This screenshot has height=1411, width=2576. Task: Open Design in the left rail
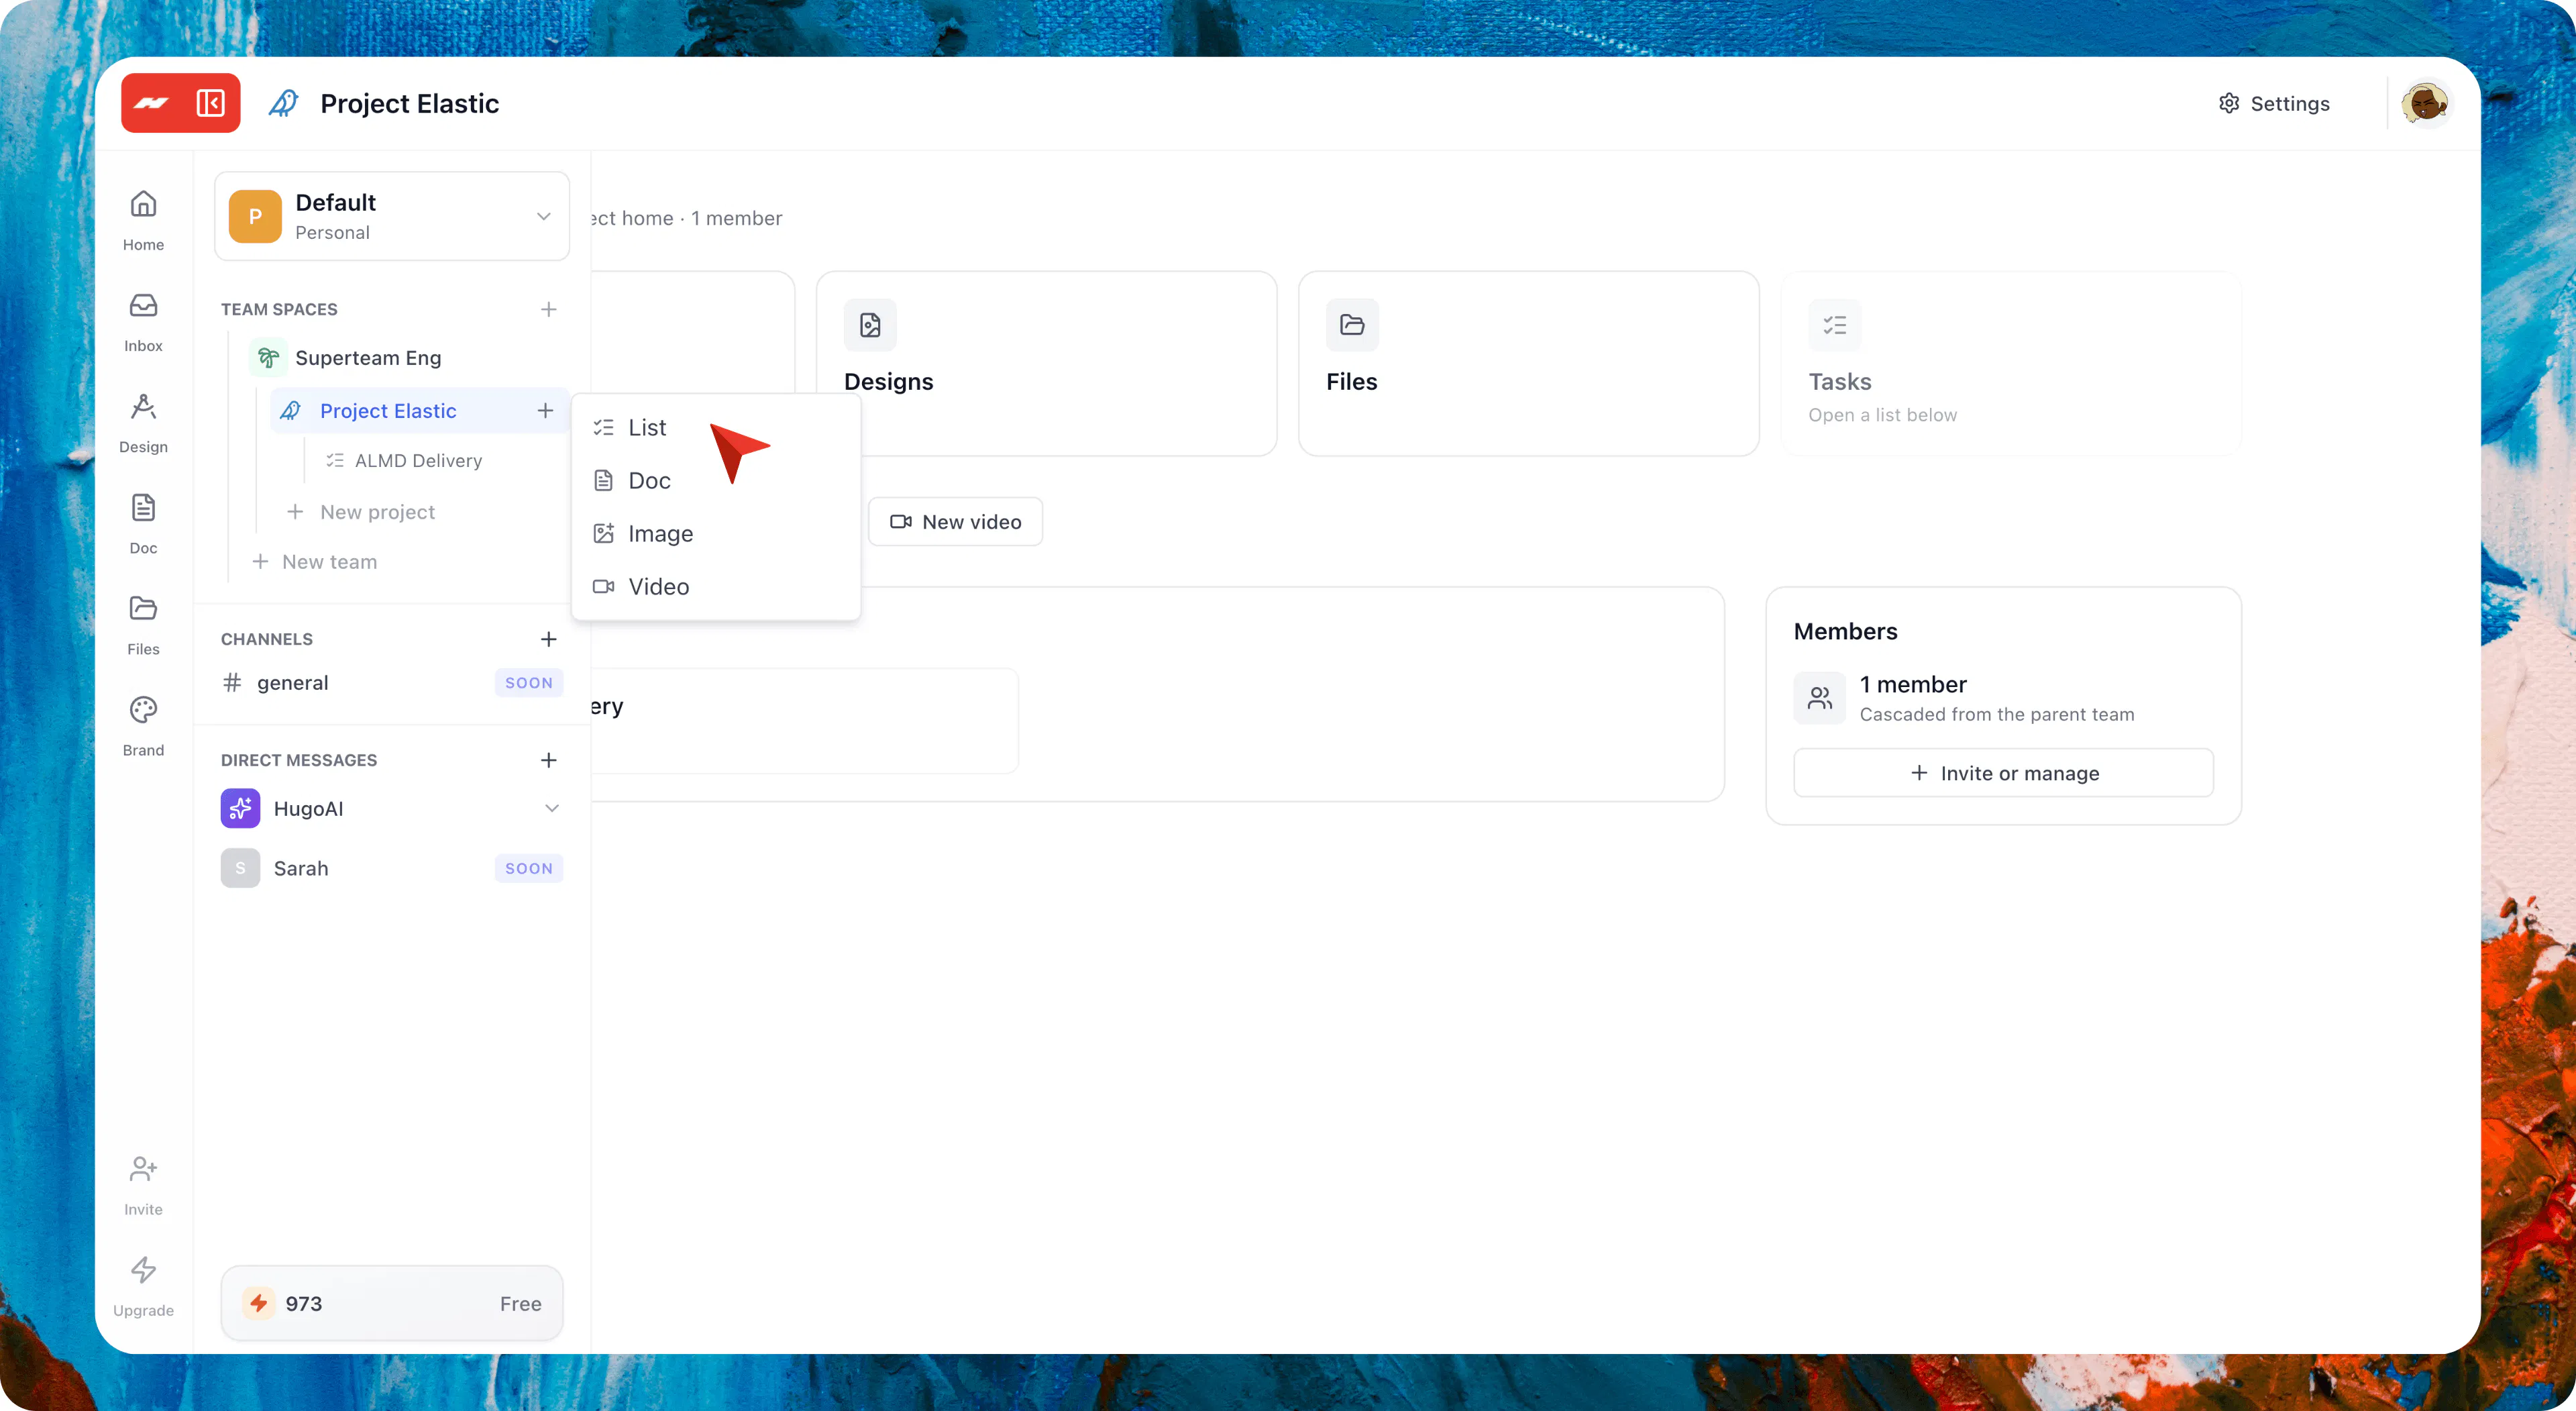tap(143, 422)
